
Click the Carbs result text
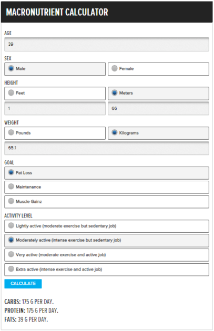pyautogui.click(x=29, y=302)
